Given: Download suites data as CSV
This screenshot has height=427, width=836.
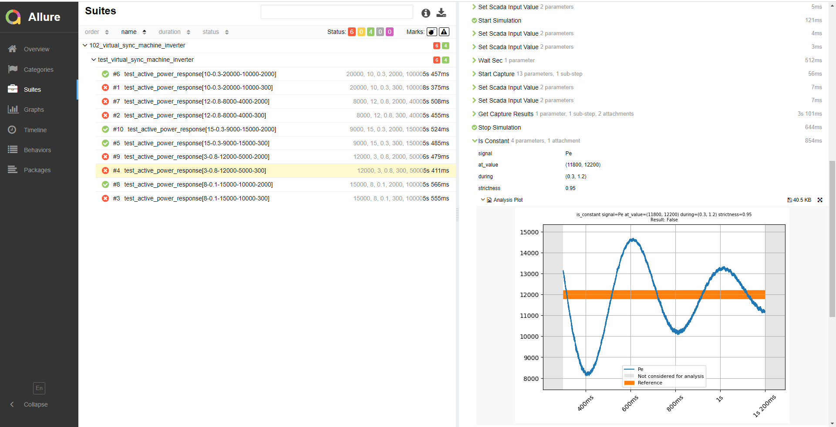Looking at the screenshot, I should pos(441,13).
